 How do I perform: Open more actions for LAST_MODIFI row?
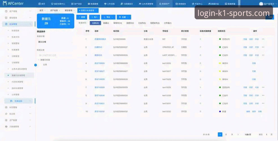(x=263, y=55)
